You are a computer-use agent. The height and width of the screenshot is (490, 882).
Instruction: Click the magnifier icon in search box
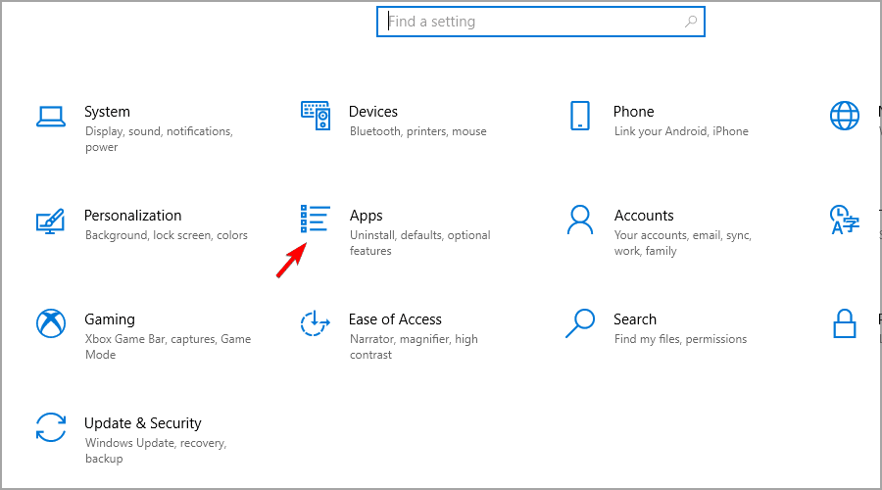coord(691,22)
